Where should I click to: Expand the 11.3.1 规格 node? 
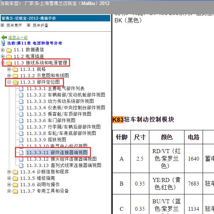[9, 69]
